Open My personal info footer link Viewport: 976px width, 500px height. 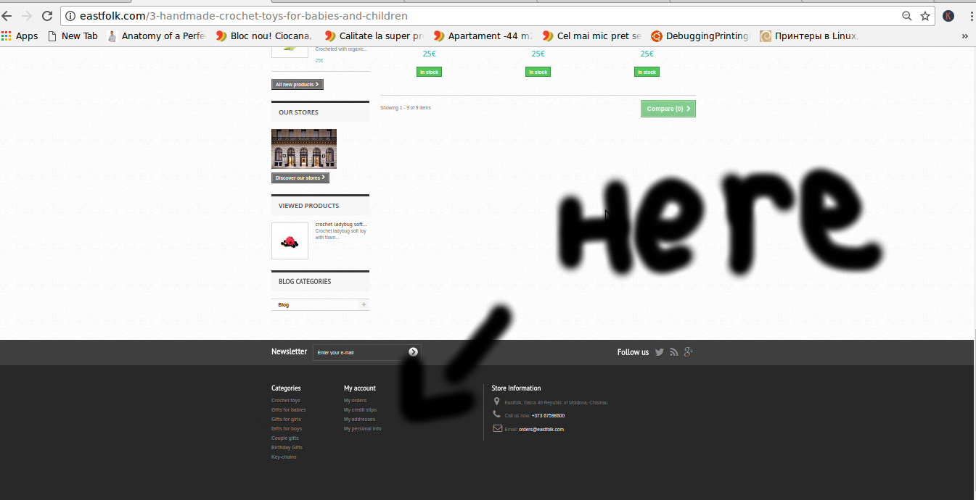click(363, 429)
